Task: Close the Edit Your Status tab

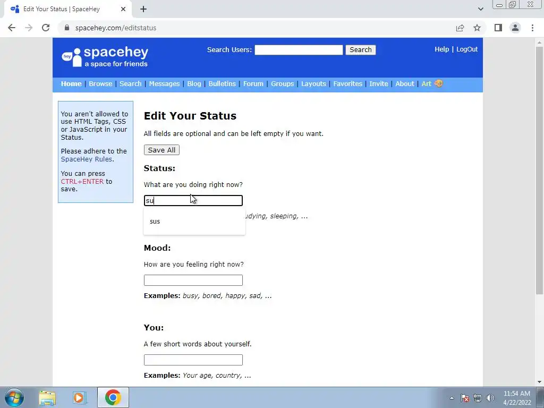Action: (123, 9)
